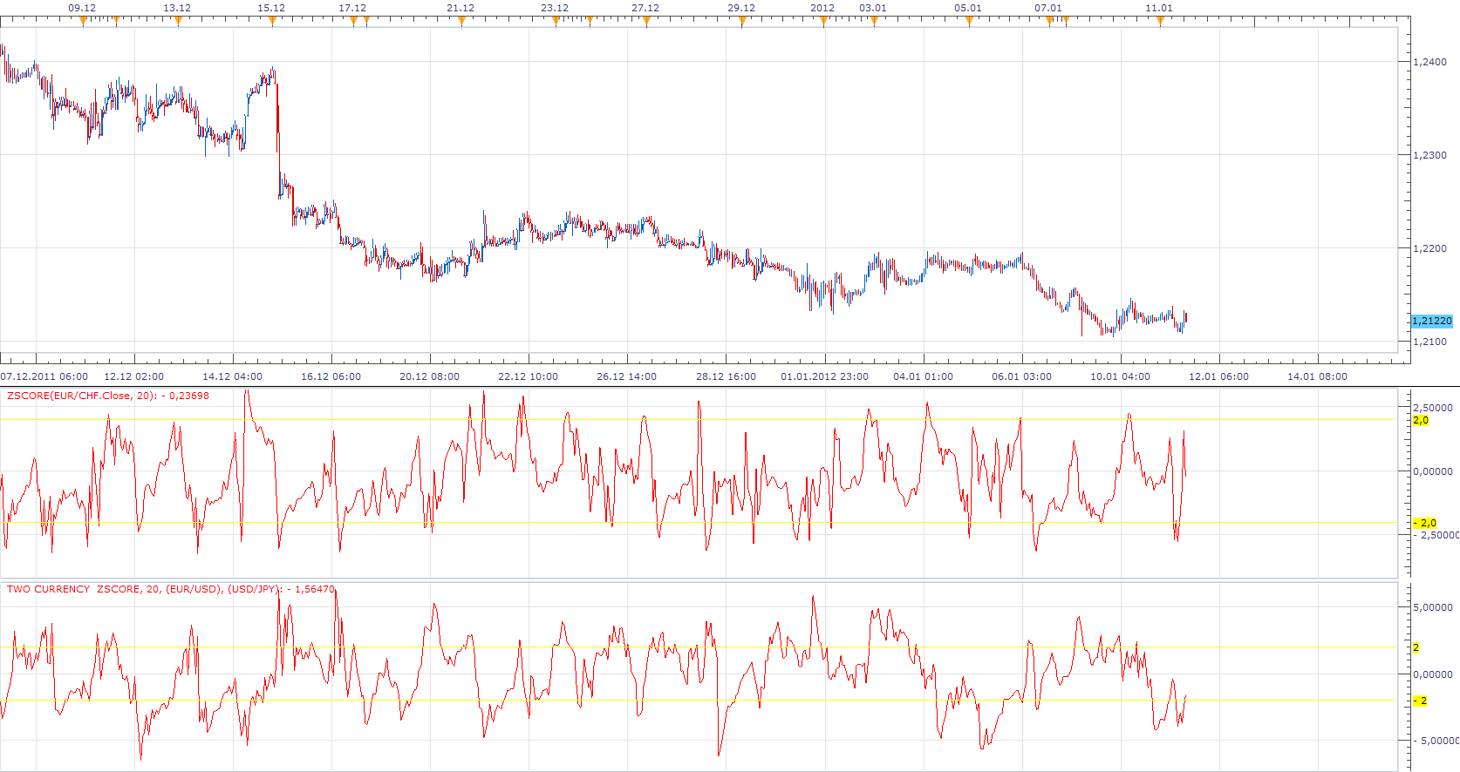Click the 1,2100 price axis label
Screen dimensions: 1460x772
[1429, 342]
